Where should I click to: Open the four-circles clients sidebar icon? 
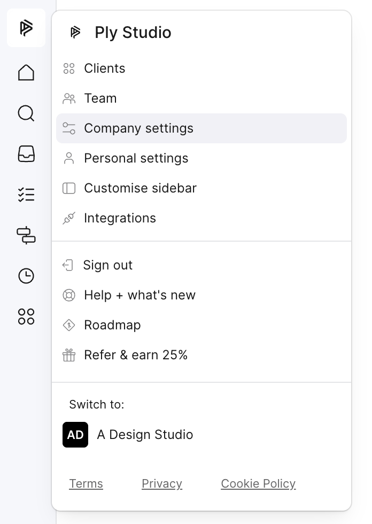pyautogui.click(x=26, y=317)
